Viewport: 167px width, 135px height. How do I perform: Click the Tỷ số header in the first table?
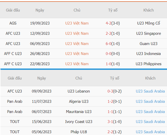pyautogui.click(x=113, y=10)
